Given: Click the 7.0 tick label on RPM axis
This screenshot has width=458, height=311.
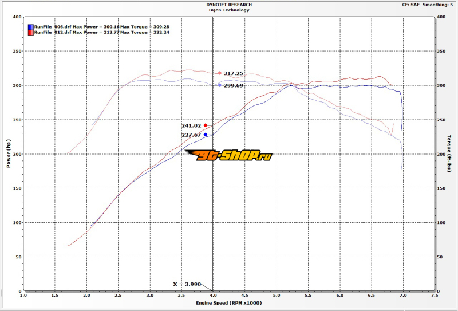Looking at the screenshot, I should [x=402, y=296].
